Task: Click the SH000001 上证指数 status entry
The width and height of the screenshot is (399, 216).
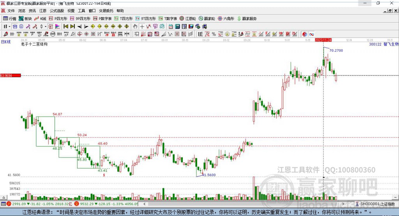Action: coord(375,204)
